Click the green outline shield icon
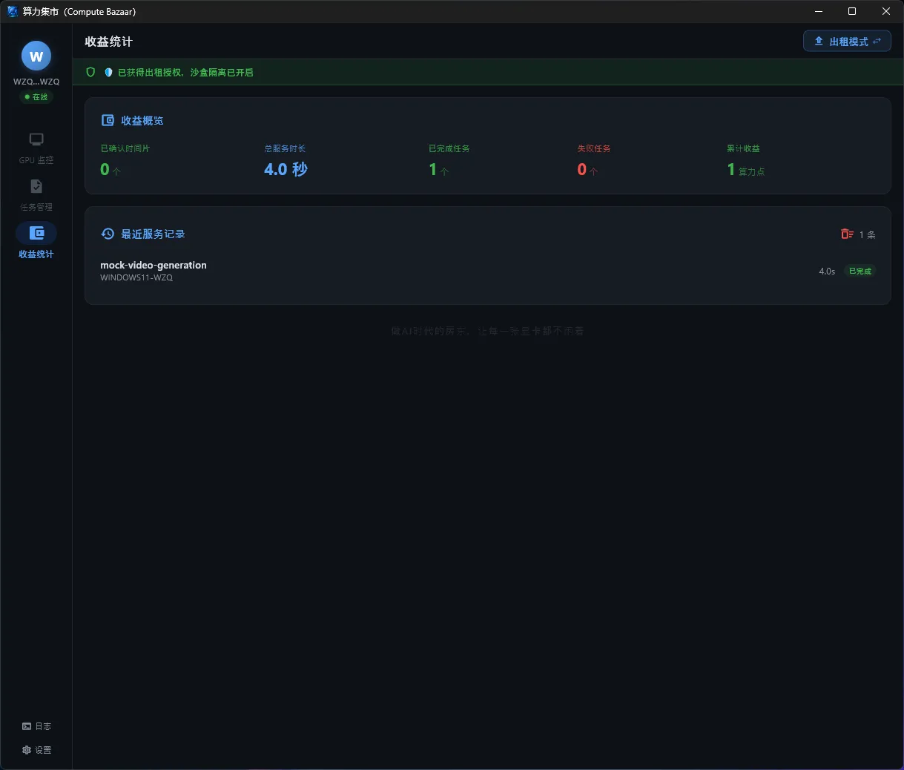This screenshot has height=770, width=904. click(91, 72)
